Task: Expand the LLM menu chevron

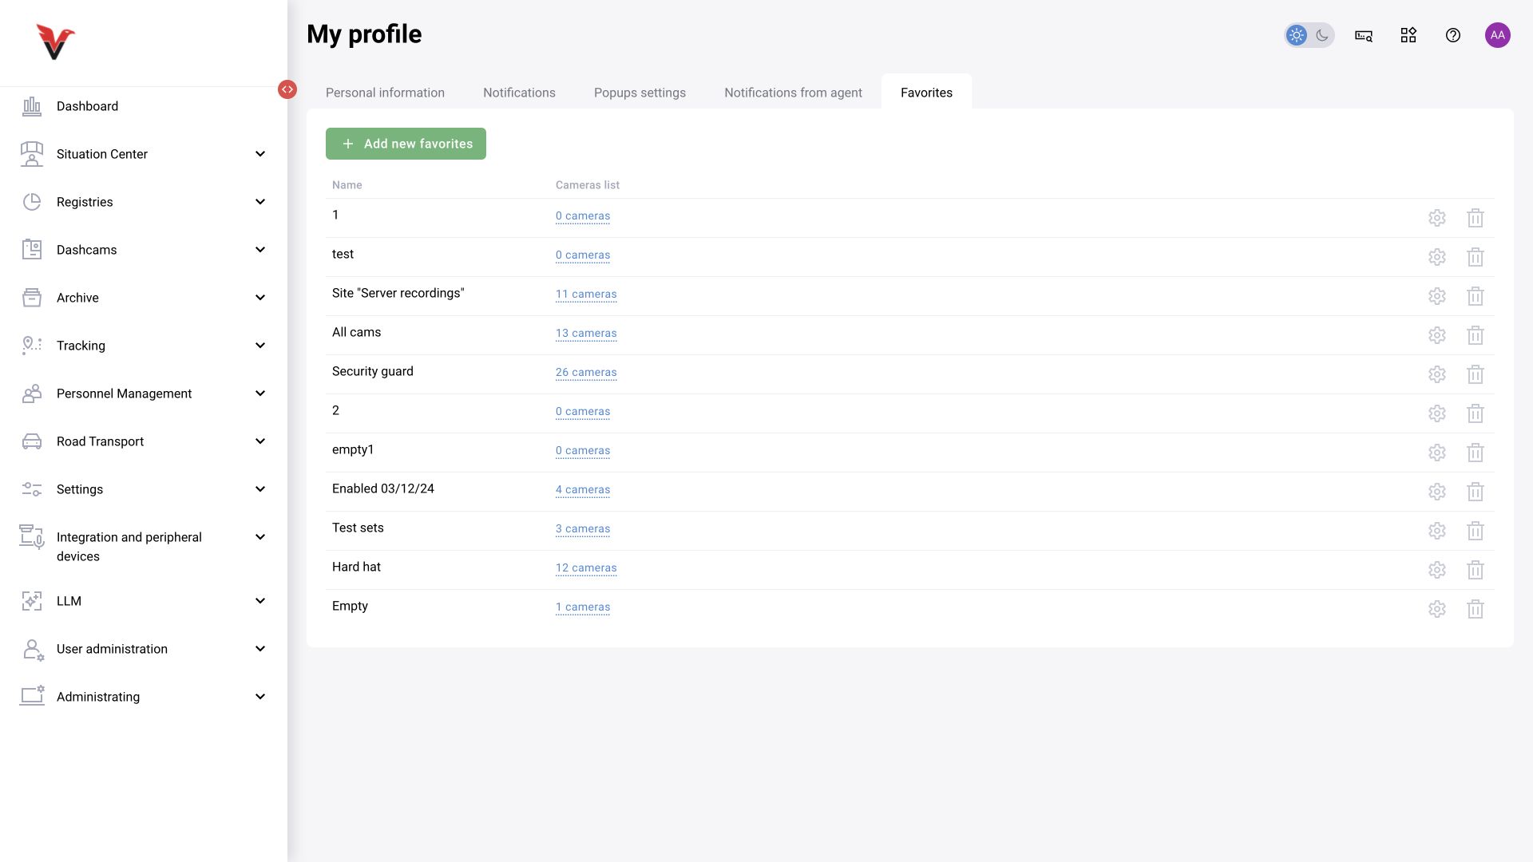Action: point(260,601)
